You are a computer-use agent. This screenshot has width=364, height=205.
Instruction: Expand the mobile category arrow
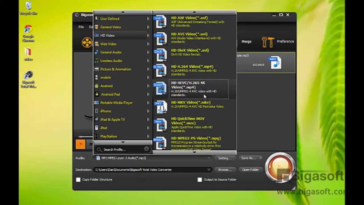point(148,77)
